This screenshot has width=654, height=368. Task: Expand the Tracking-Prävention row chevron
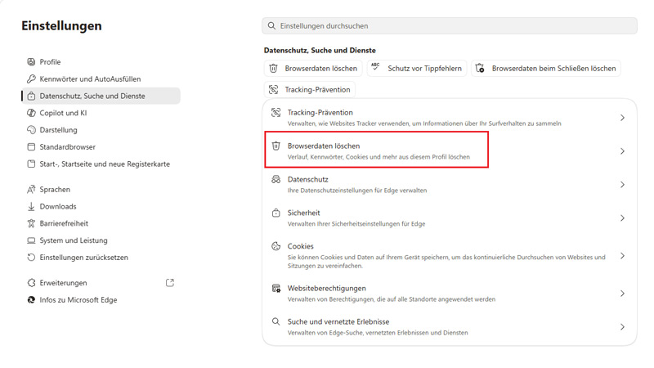(x=622, y=118)
